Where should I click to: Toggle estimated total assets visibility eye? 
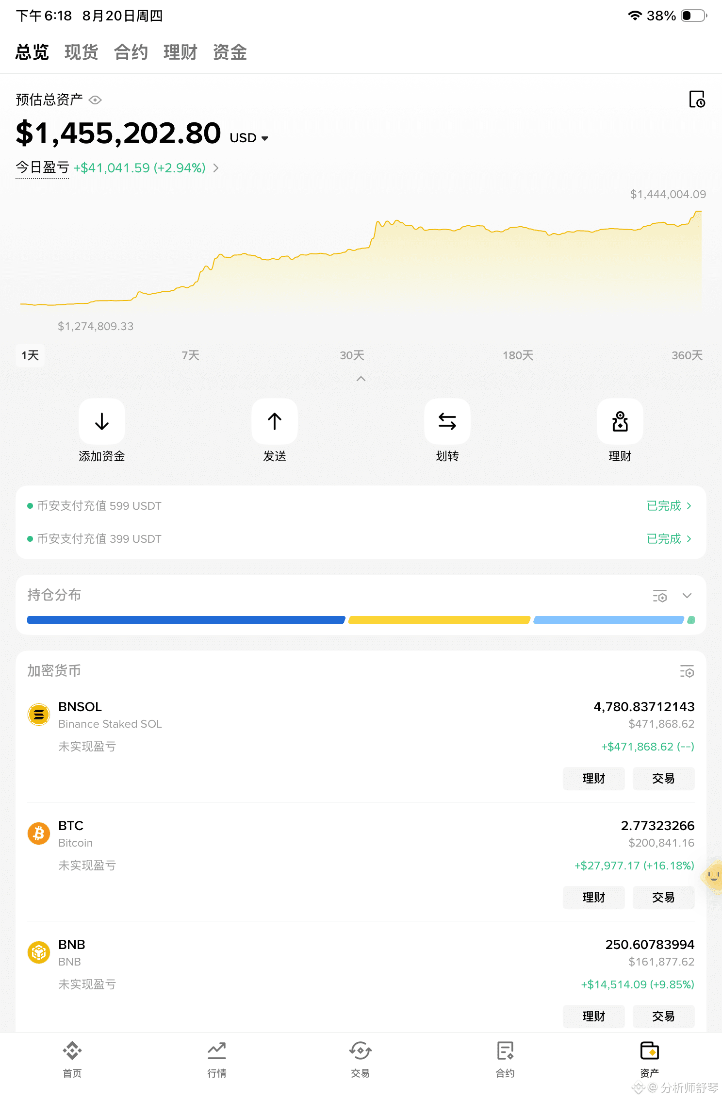tap(95, 100)
